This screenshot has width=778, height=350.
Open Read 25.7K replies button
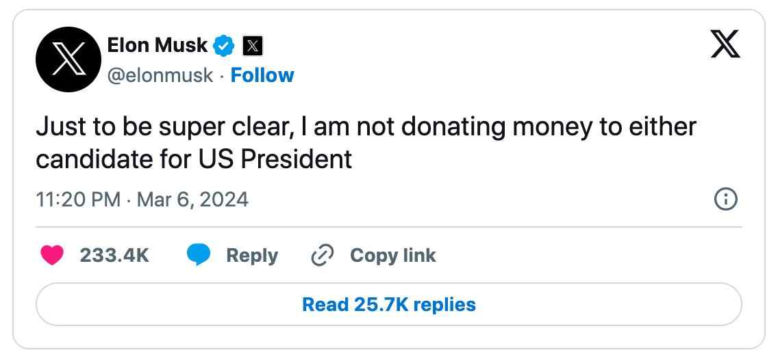pyautogui.click(x=388, y=304)
